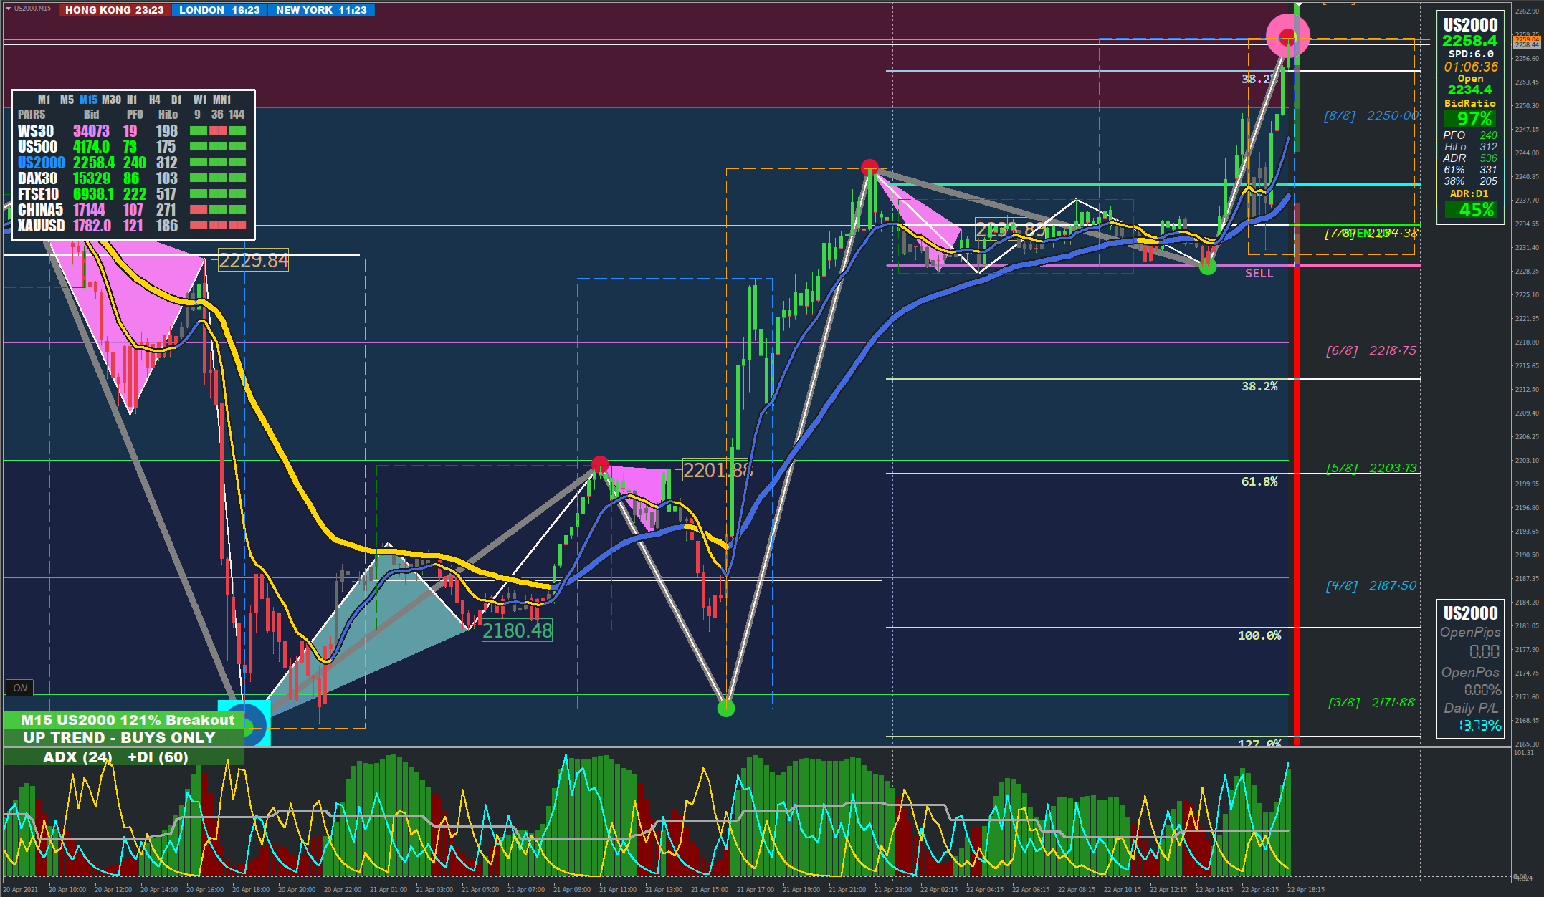
Task: Click the green dot beside the SELL label
Action: [1208, 267]
